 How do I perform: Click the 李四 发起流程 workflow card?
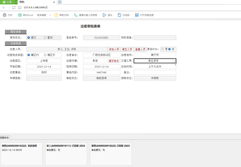tap(21, 154)
